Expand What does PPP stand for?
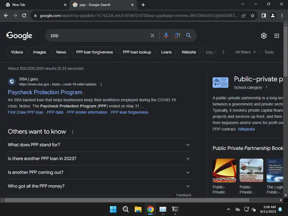This screenshot has width=288, height=216. click(100, 145)
